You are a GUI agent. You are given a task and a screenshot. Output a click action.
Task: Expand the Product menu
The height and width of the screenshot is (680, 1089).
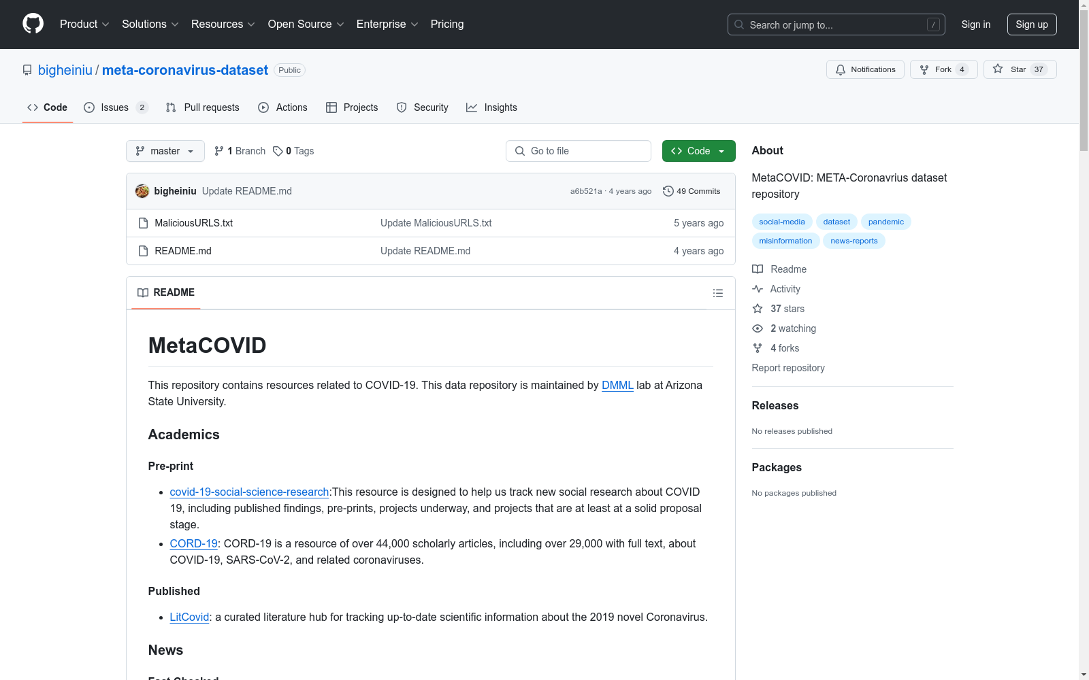pos(84,24)
